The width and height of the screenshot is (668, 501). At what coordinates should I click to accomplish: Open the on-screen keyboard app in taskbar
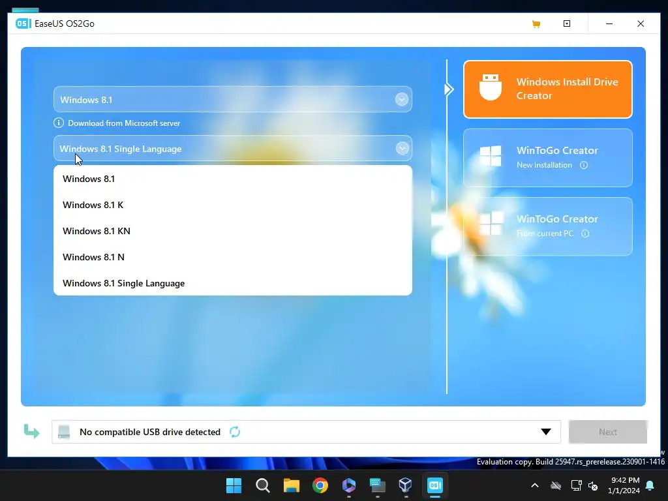coord(378,485)
